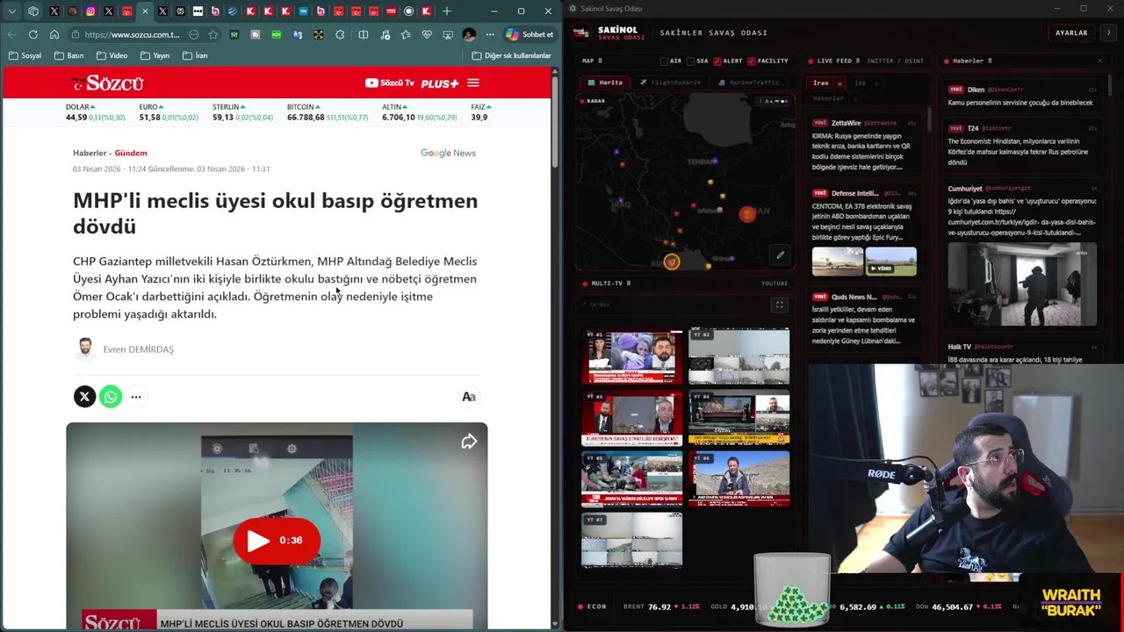Open the Gündem category link
The image size is (1124, 632).
click(x=131, y=153)
